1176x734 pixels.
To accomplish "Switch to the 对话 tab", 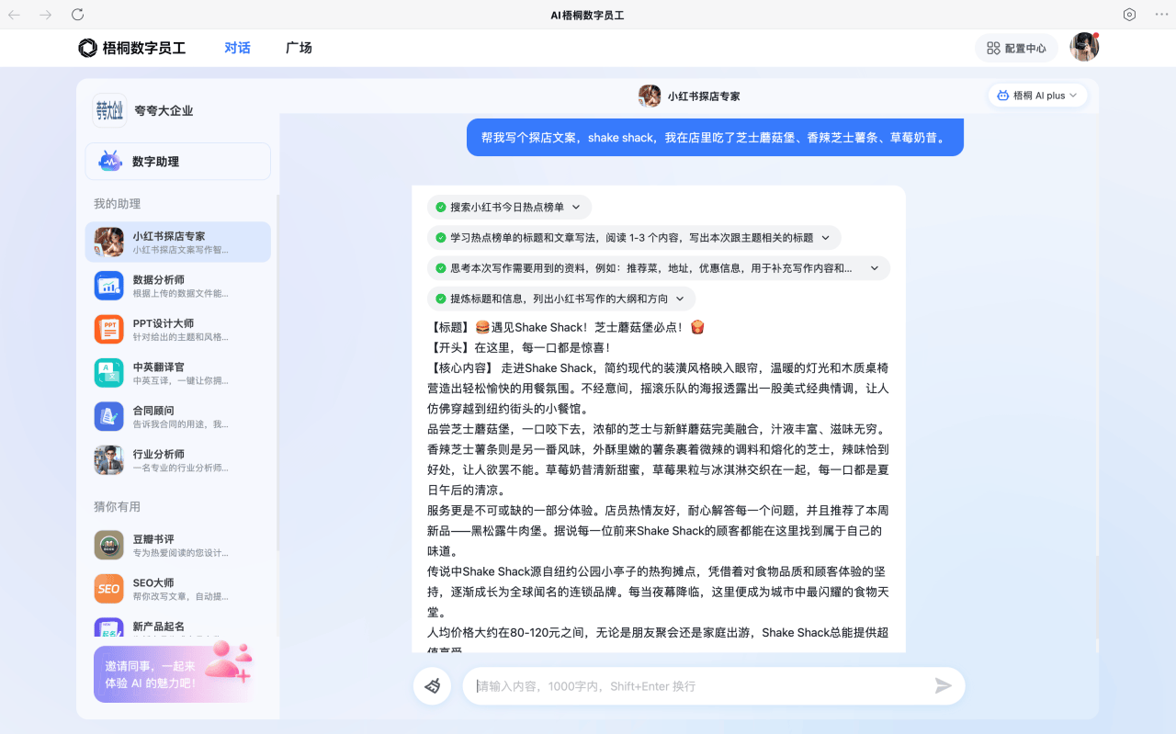I will [237, 48].
